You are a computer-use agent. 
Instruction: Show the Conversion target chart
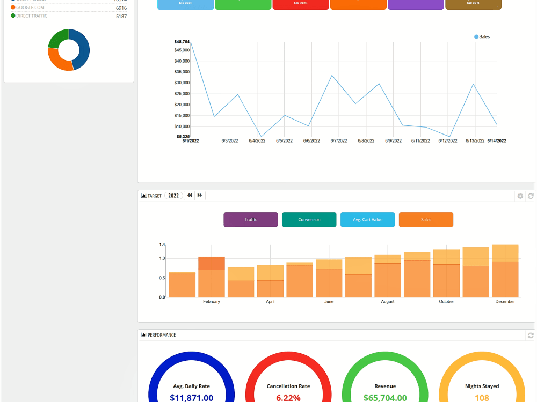(309, 219)
